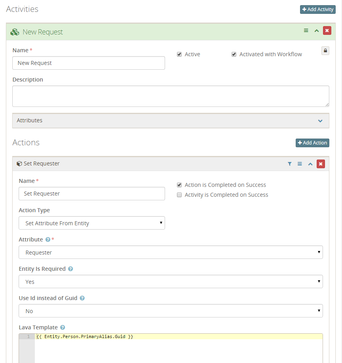This screenshot has height=363, width=342.
Task: Open the Action Type dropdown
Action: click(92, 223)
